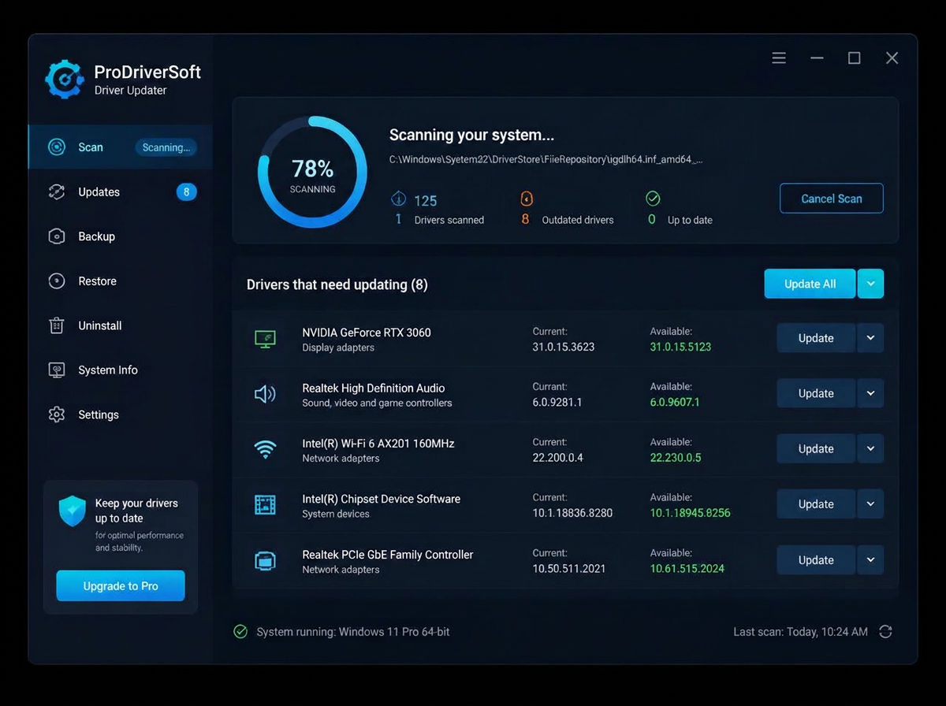This screenshot has width=946, height=706.
Task: Expand options for Realtek PCIe GbE Controller update
Action: pyautogui.click(x=870, y=559)
